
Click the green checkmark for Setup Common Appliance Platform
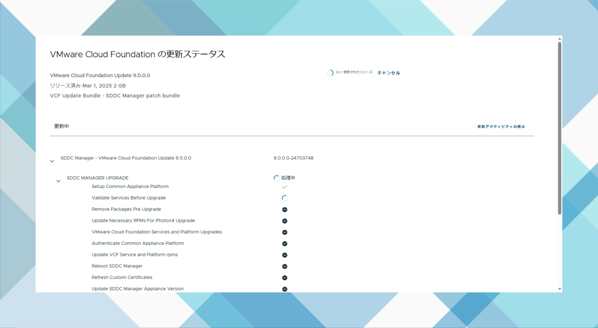(x=285, y=187)
